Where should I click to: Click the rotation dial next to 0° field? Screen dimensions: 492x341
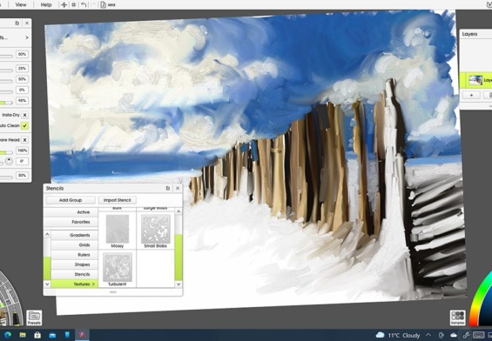9,162
